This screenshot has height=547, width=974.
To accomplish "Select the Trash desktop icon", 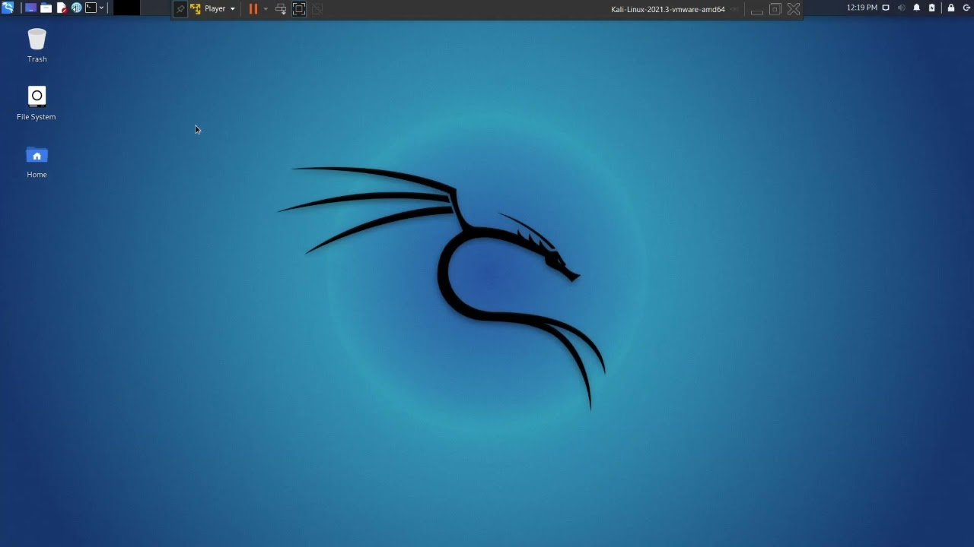I will 37,46.
